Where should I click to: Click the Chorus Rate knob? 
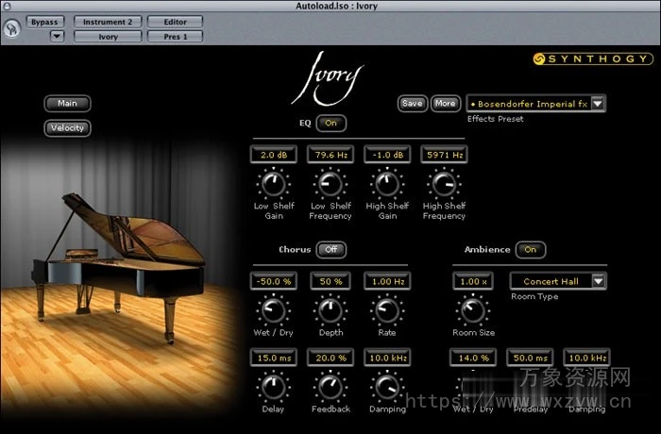coord(387,310)
